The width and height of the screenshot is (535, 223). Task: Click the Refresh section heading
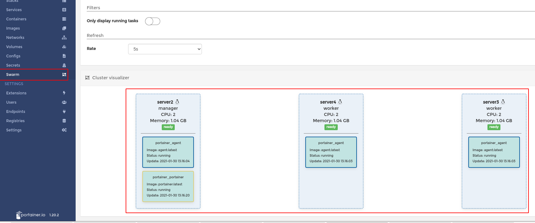point(95,35)
